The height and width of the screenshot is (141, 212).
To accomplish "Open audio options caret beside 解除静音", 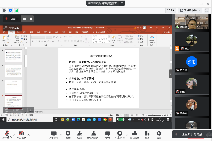I will tap(14, 135).
